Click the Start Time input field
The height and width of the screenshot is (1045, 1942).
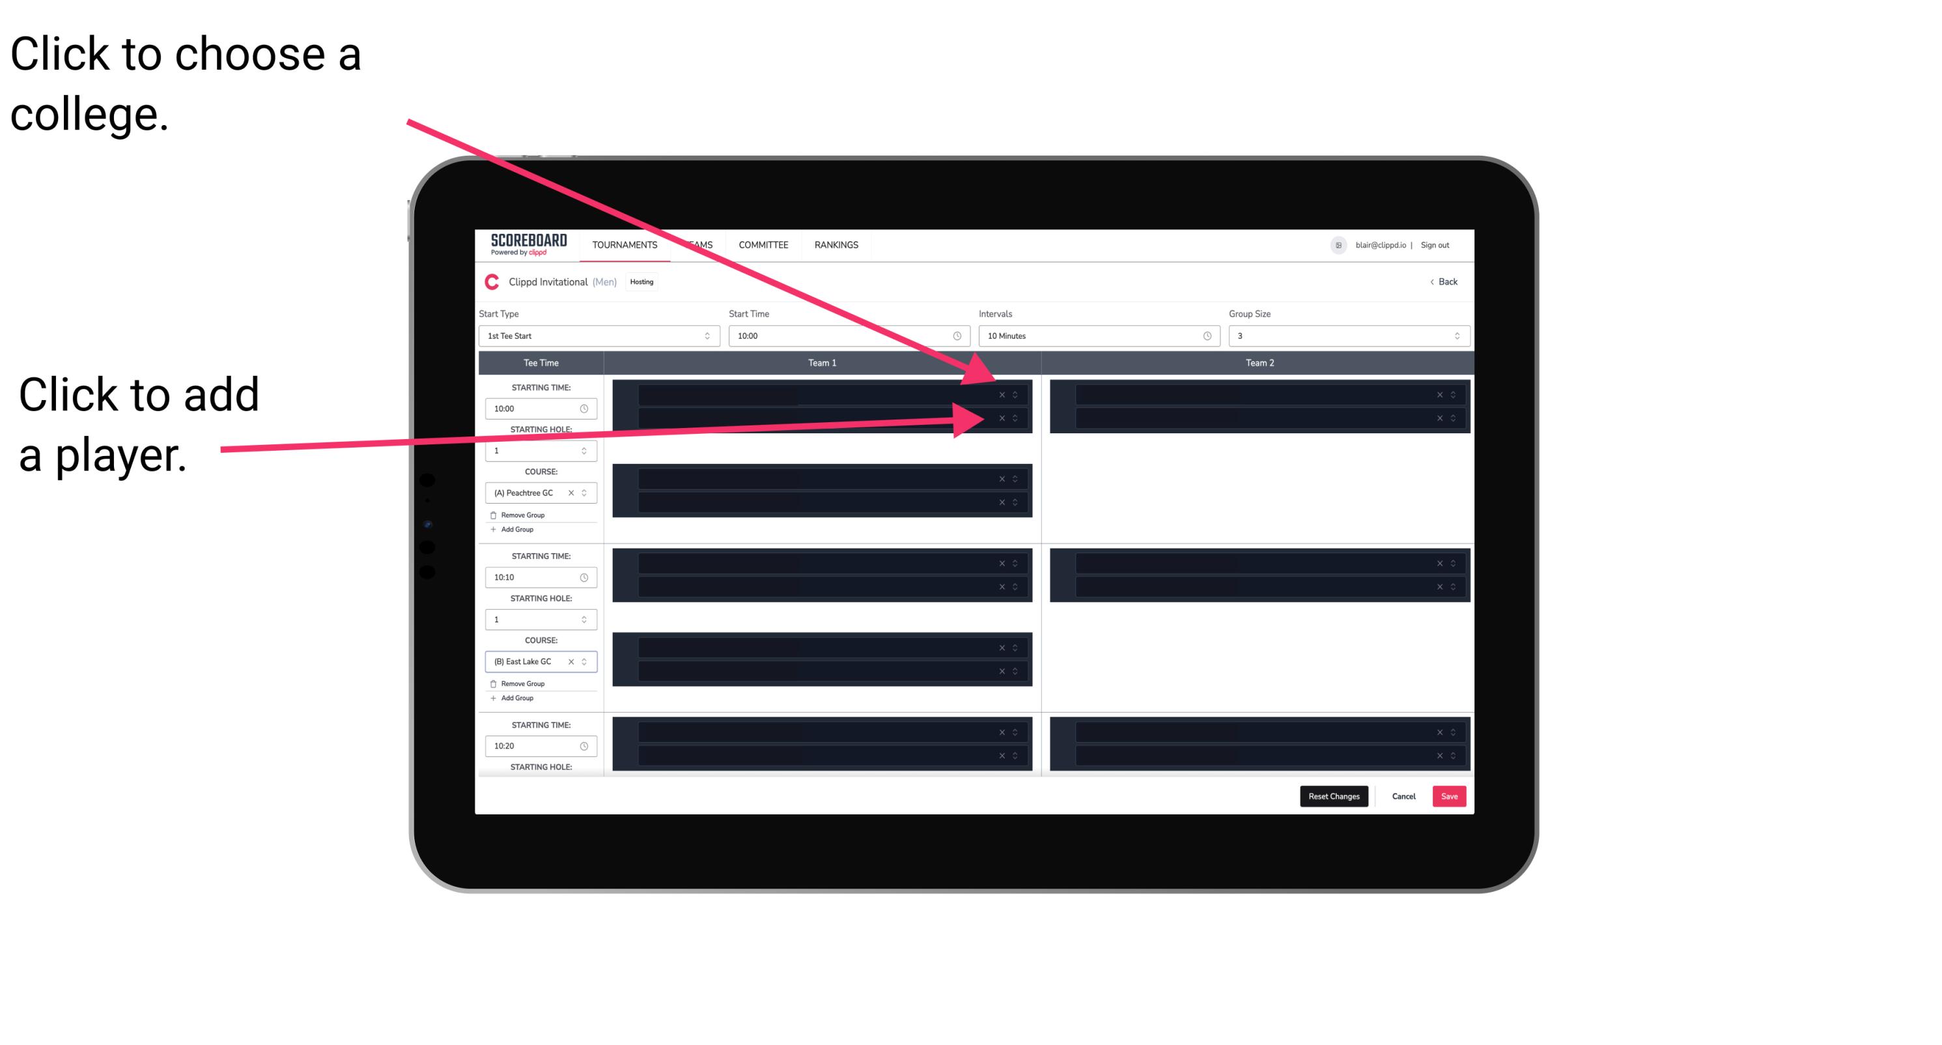point(849,336)
